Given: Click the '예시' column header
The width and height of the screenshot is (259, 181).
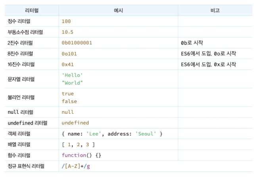Looking at the screenshot, I should [118, 11].
